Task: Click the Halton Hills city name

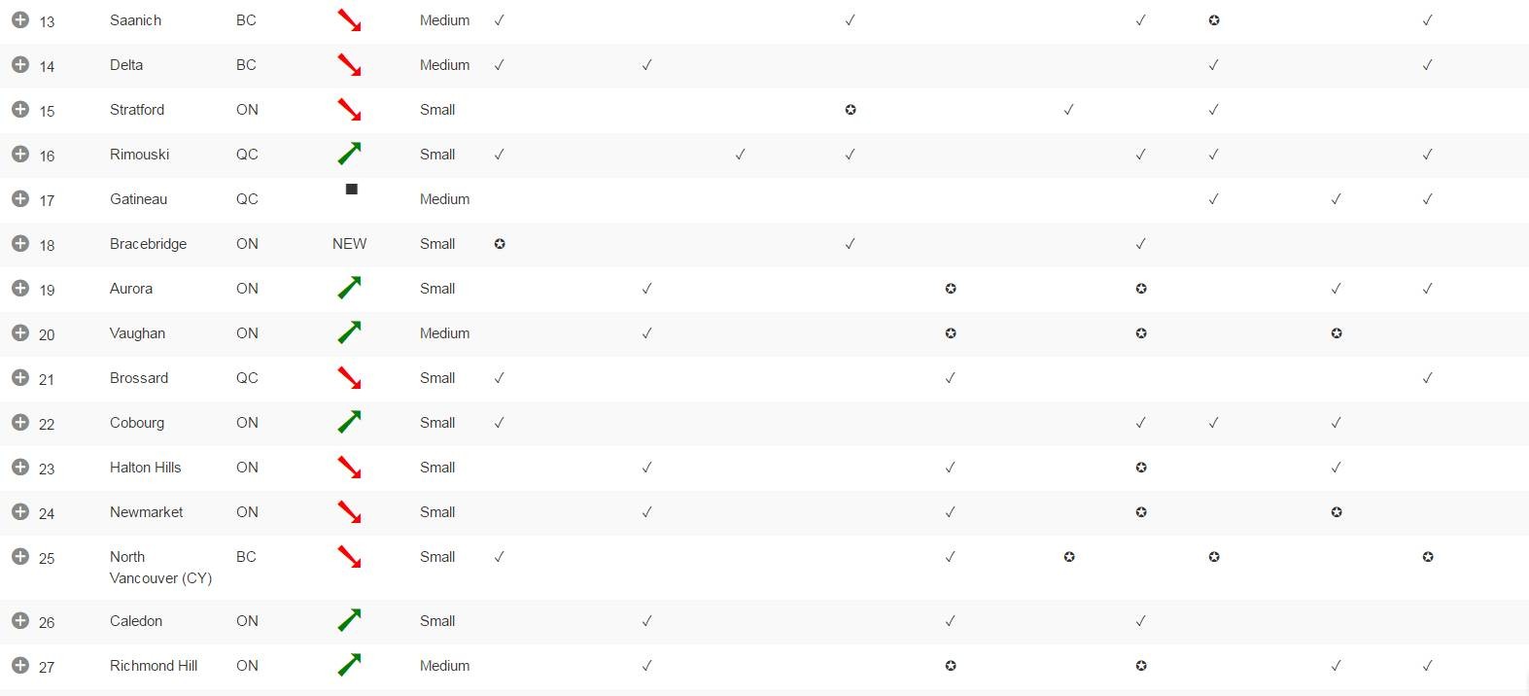Action: (x=146, y=468)
